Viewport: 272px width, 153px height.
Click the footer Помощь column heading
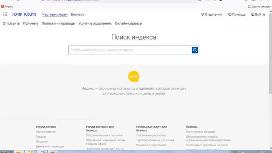[x=192, y=127]
